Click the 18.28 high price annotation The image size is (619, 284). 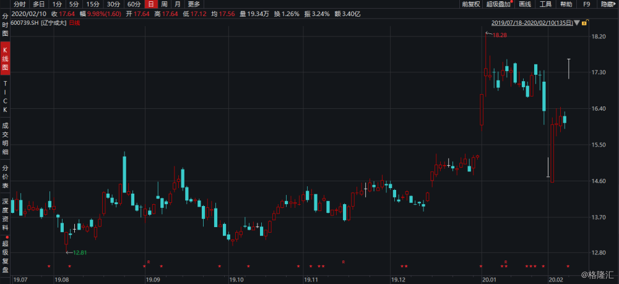click(500, 35)
